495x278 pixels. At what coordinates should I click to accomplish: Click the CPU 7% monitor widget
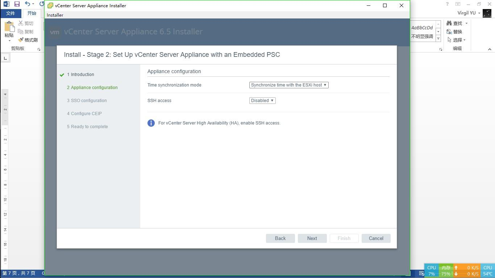tap(431, 271)
